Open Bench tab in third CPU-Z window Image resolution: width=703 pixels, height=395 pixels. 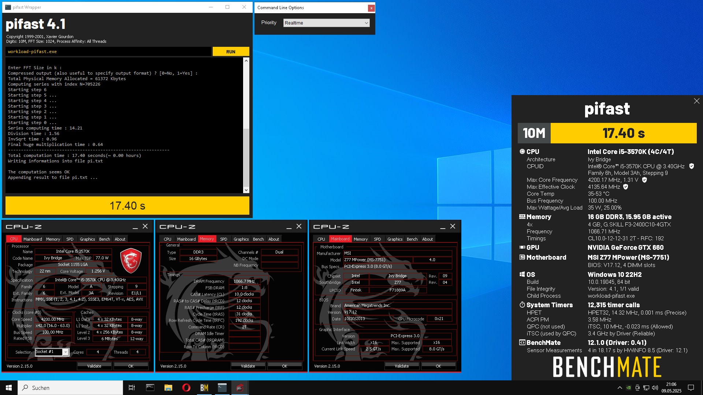coord(412,239)
